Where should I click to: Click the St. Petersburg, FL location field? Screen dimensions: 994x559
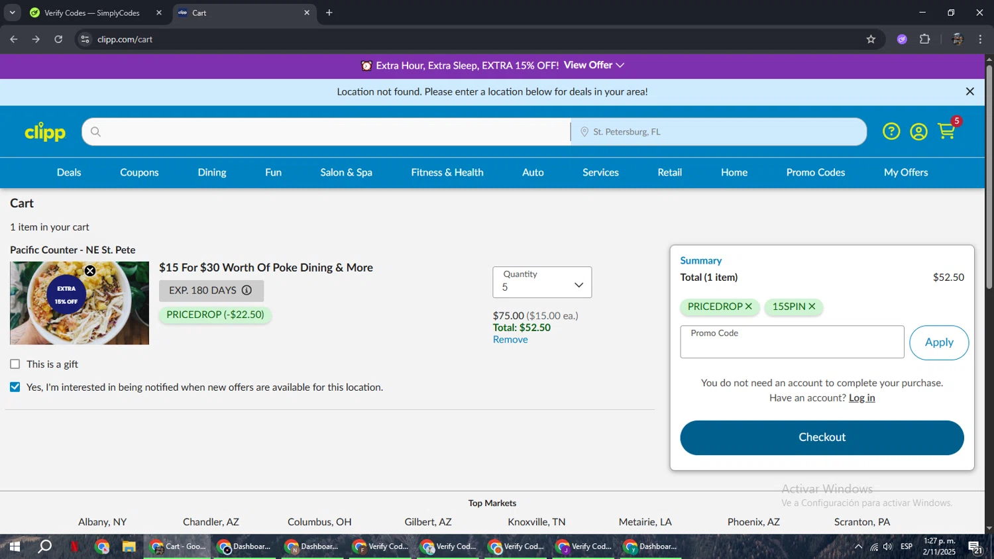tap(719, 132)
